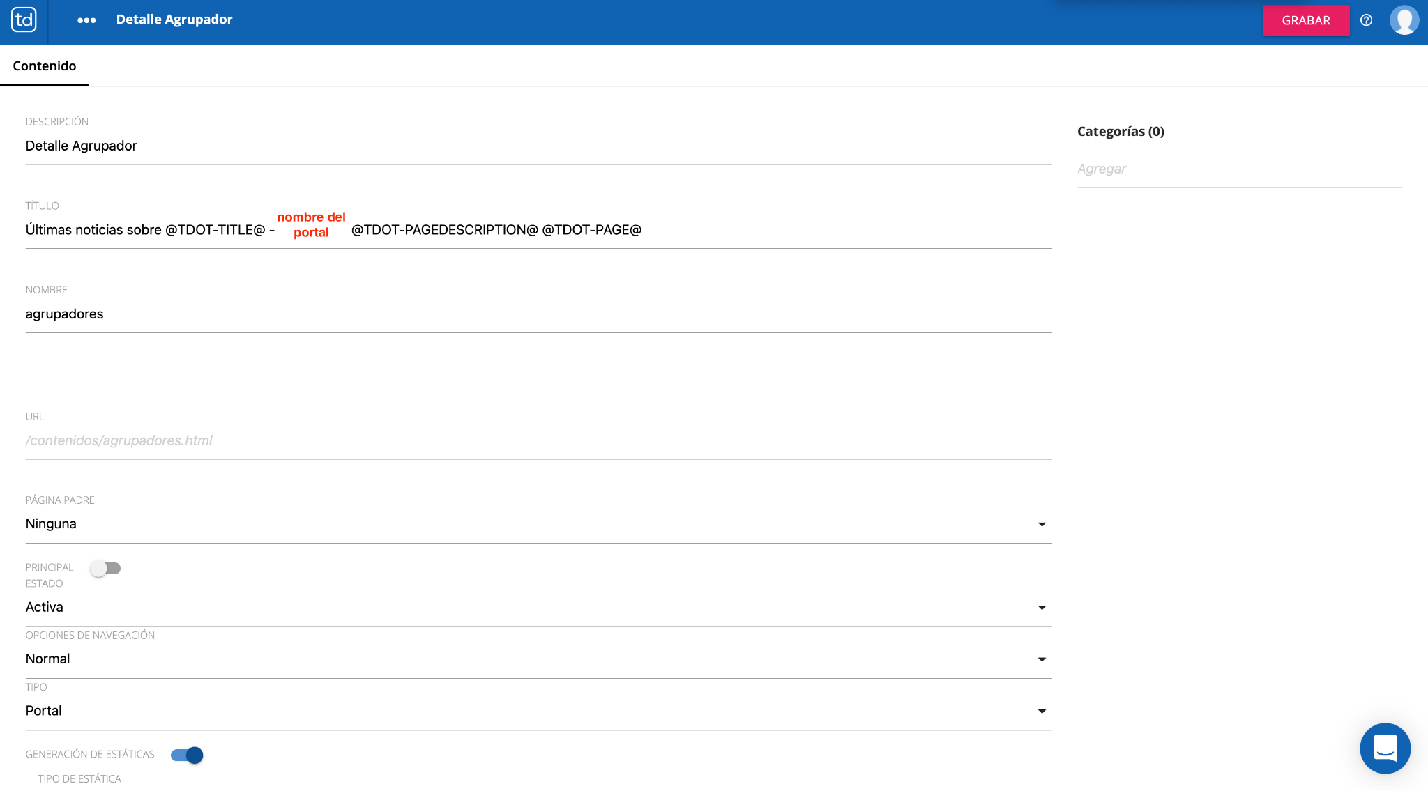Open the chat support bubble

1385,748
